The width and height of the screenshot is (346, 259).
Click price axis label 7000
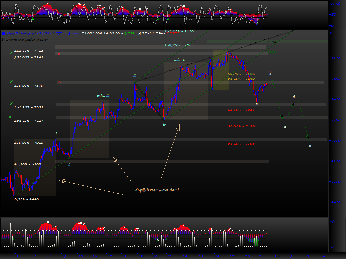pyautogui.click(x=336, y=141)
